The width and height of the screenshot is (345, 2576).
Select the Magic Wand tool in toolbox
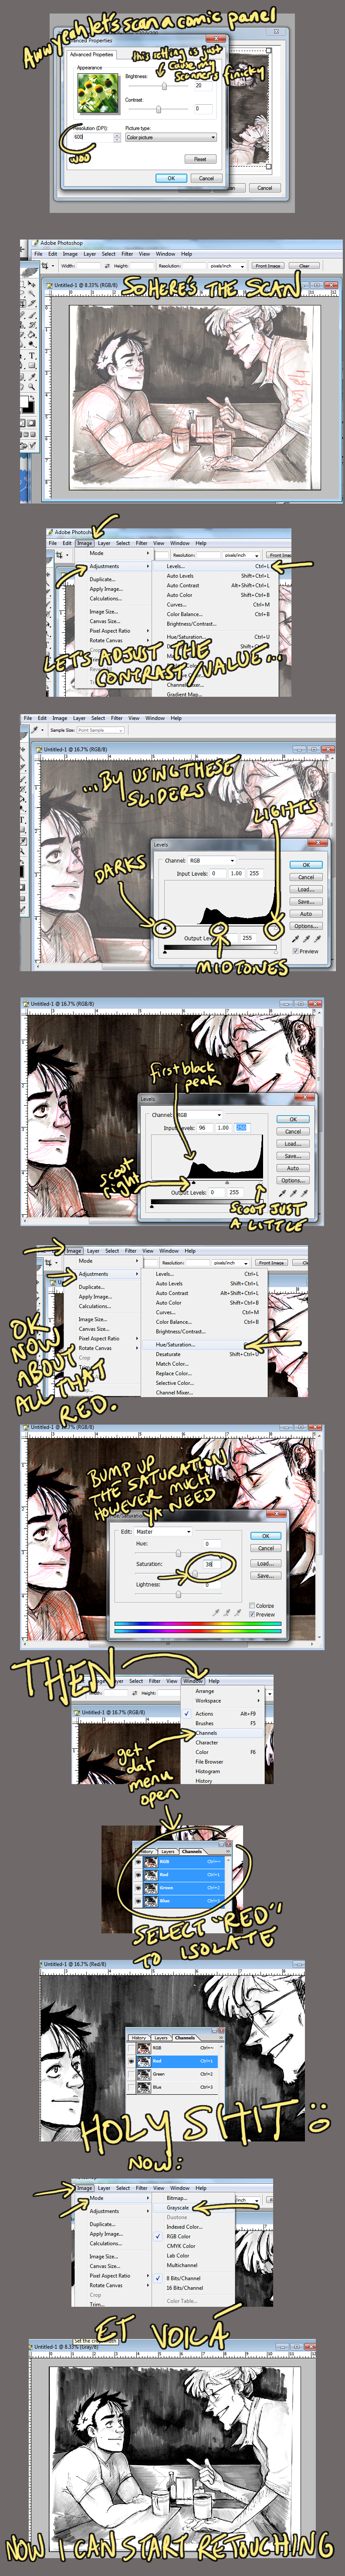32,294
